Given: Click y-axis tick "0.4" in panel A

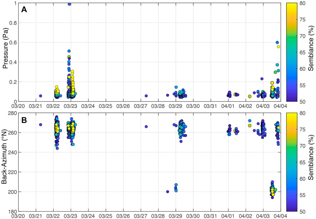Looking at the screenshot, I should click(12, 62).
